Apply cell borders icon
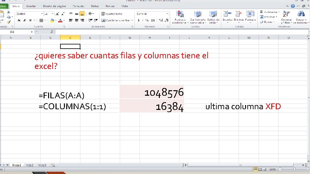 41,20
